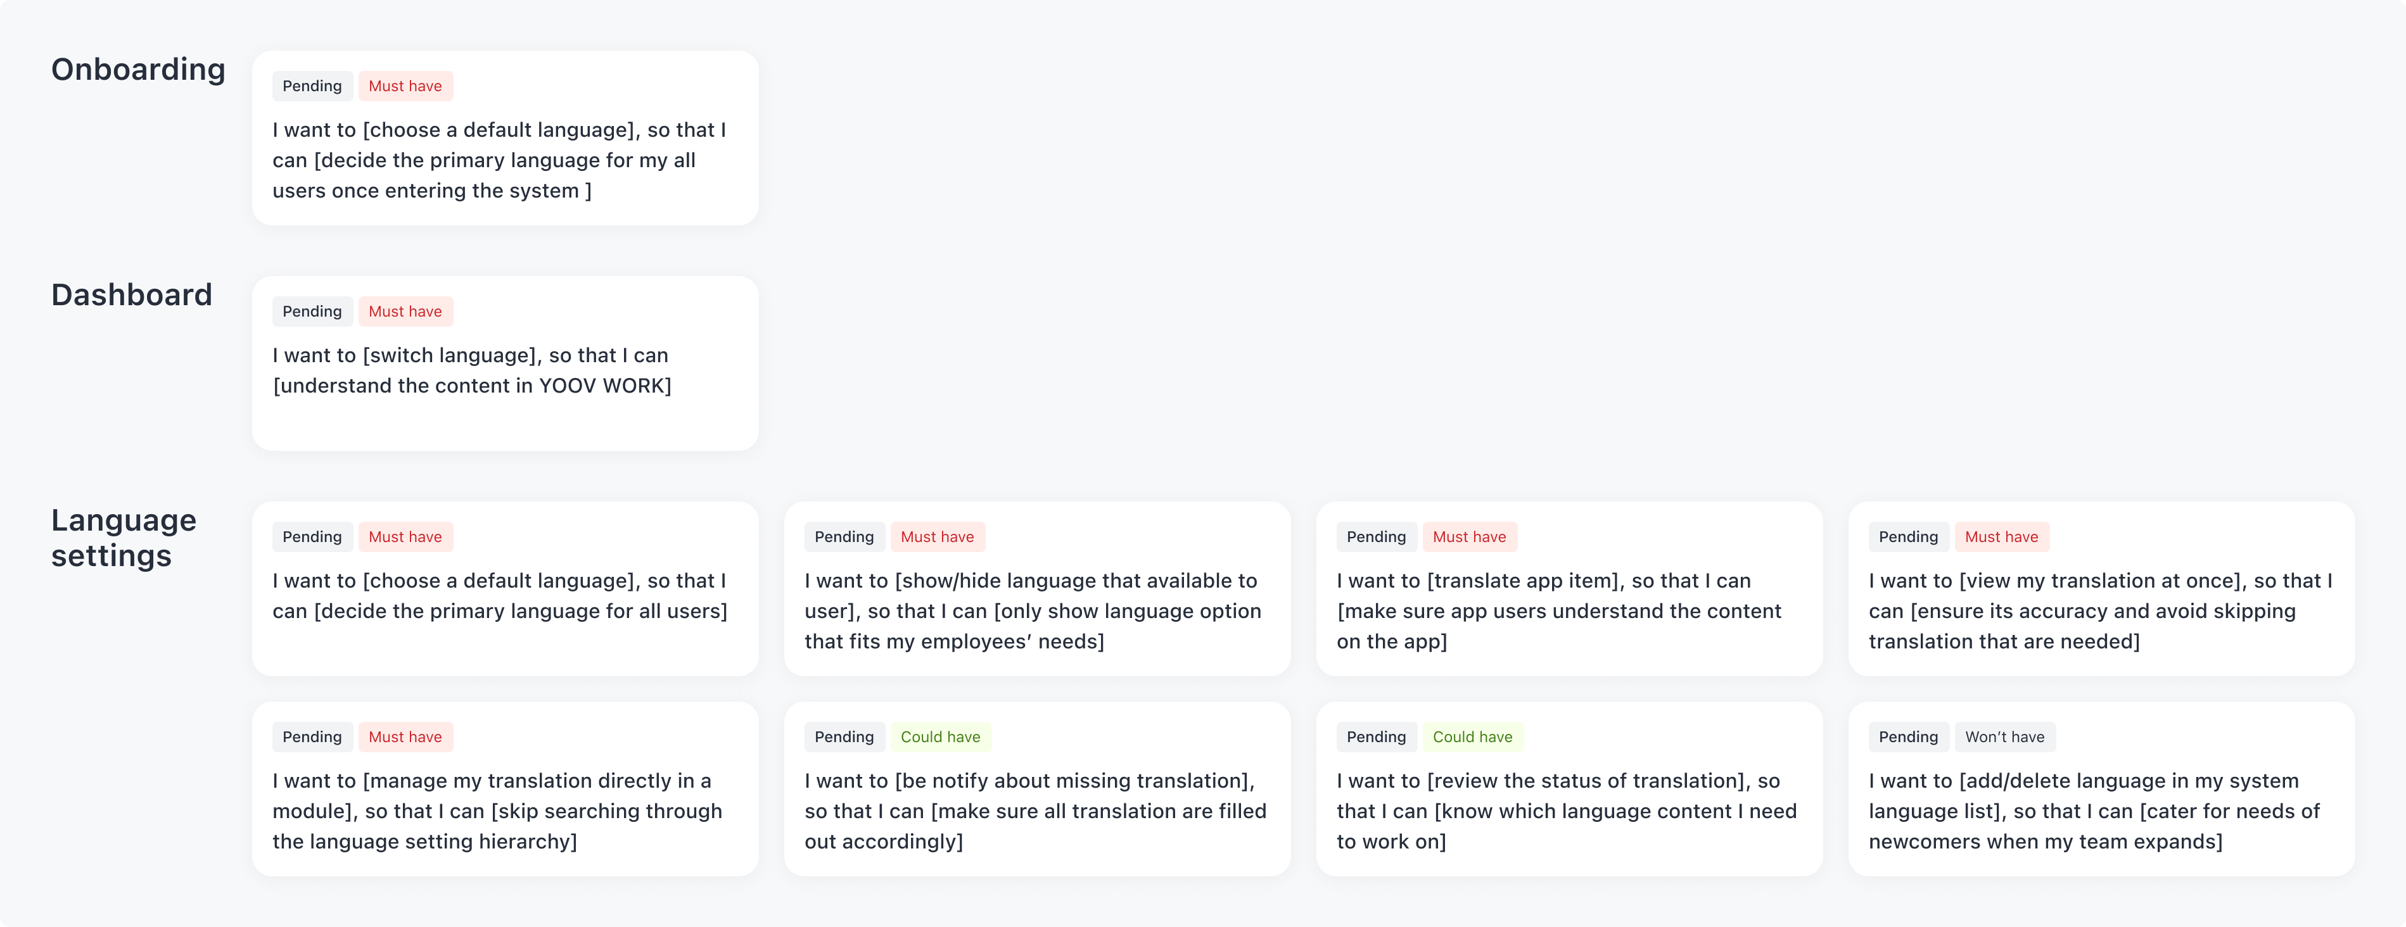Open review the status of translation card

coord(1569,789)
